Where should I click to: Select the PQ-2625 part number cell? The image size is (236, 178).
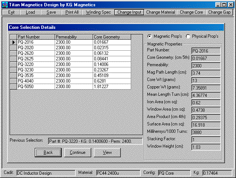pos(36,59)
